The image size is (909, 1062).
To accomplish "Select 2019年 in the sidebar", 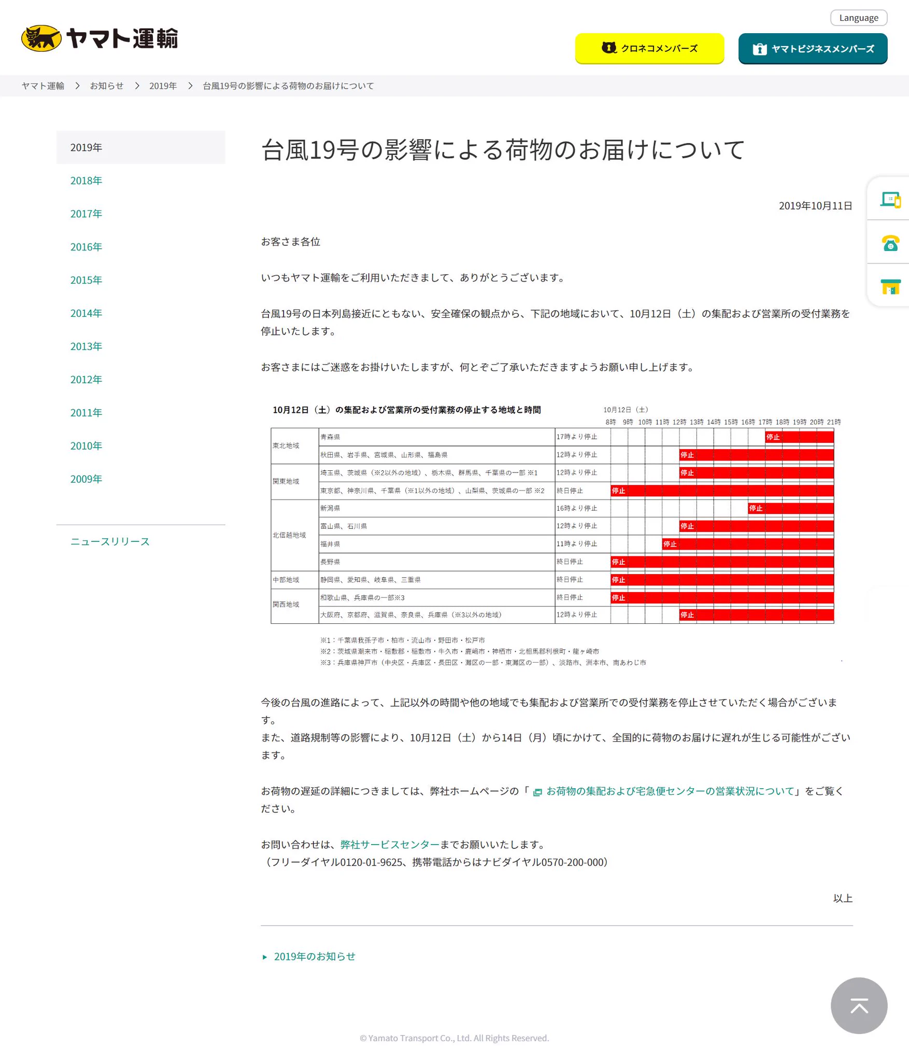I will point(140,147).
